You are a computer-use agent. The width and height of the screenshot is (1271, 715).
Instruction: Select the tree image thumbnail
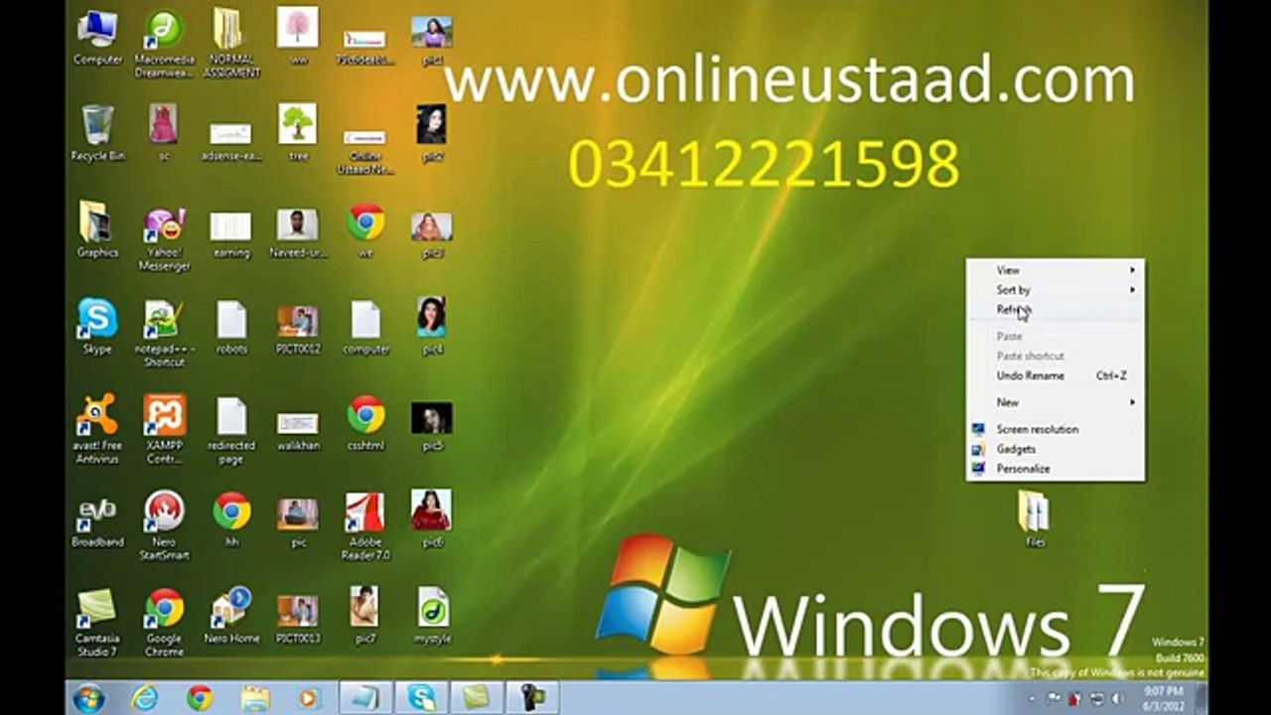point(298,132)
